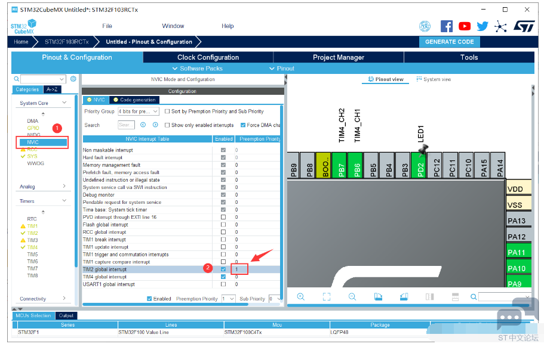Toggle the Force DMA channels checkbox
The image size is (544, 347).
(243, 125)
